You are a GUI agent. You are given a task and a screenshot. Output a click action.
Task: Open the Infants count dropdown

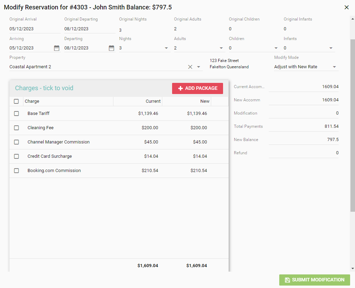click(x=331, y=48)
